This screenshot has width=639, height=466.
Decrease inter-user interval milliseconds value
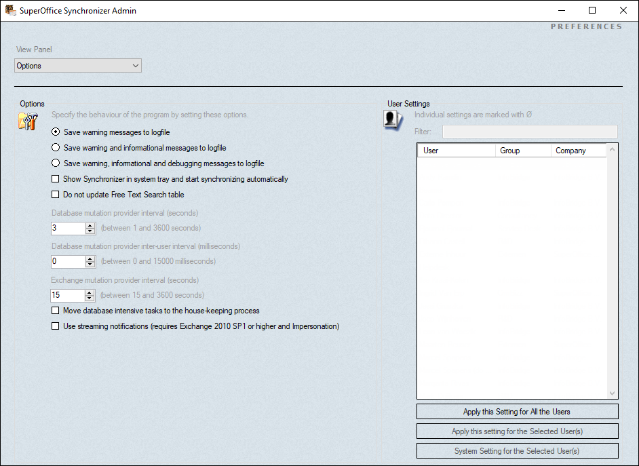[x=90, y=265]
